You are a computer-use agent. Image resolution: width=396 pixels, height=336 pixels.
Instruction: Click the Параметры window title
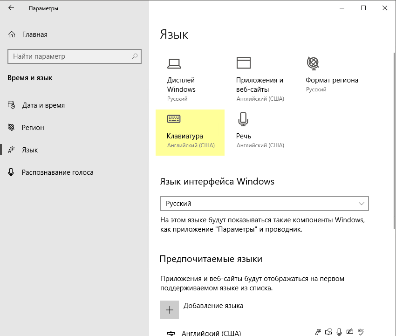[x=43, y=8]
